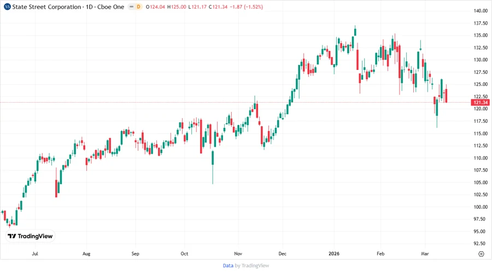The height and width of the screenshot is (272, 492).
Task: Click the 120.00 price axis label
Action: pyautogui.click(x=481, y=109)
